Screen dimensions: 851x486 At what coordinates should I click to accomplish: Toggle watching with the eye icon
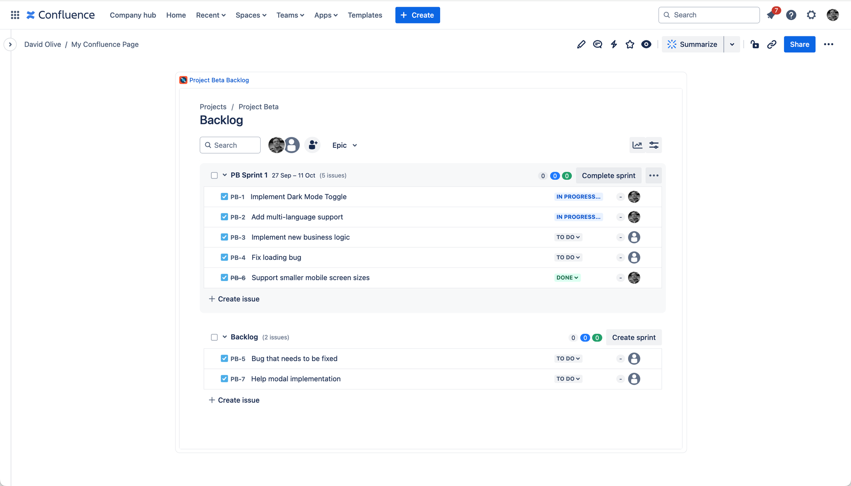[646, 44]
